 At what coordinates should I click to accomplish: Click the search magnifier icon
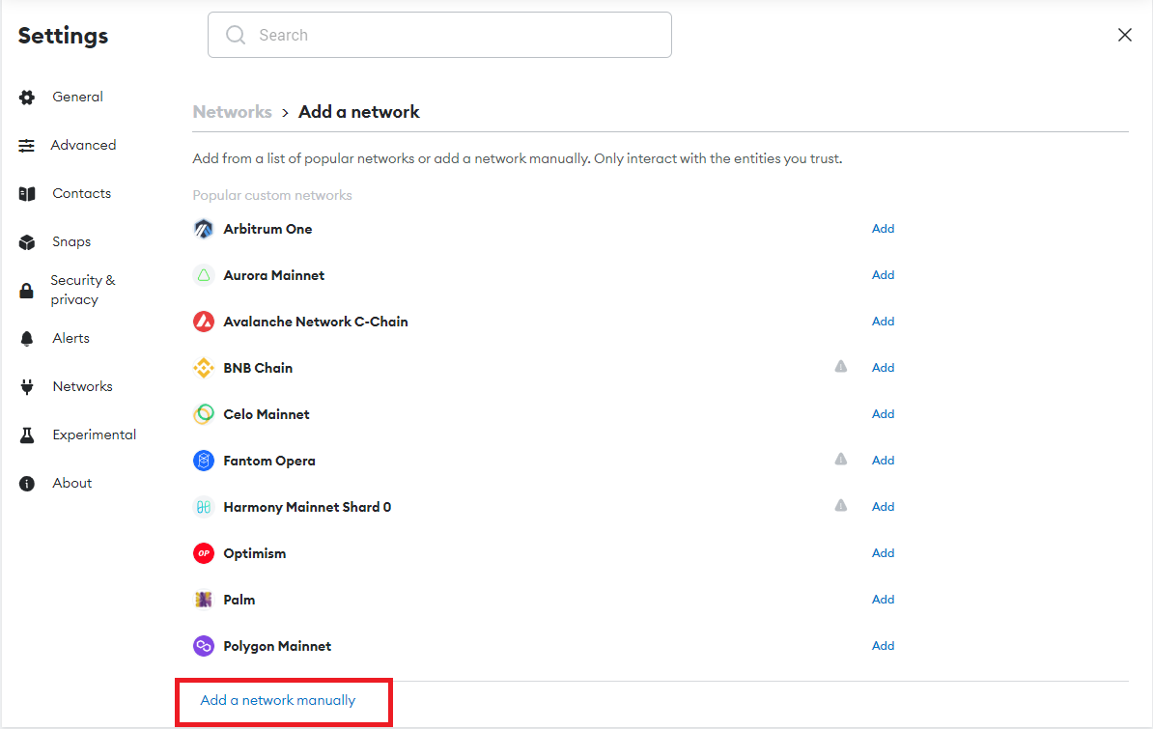236,35
